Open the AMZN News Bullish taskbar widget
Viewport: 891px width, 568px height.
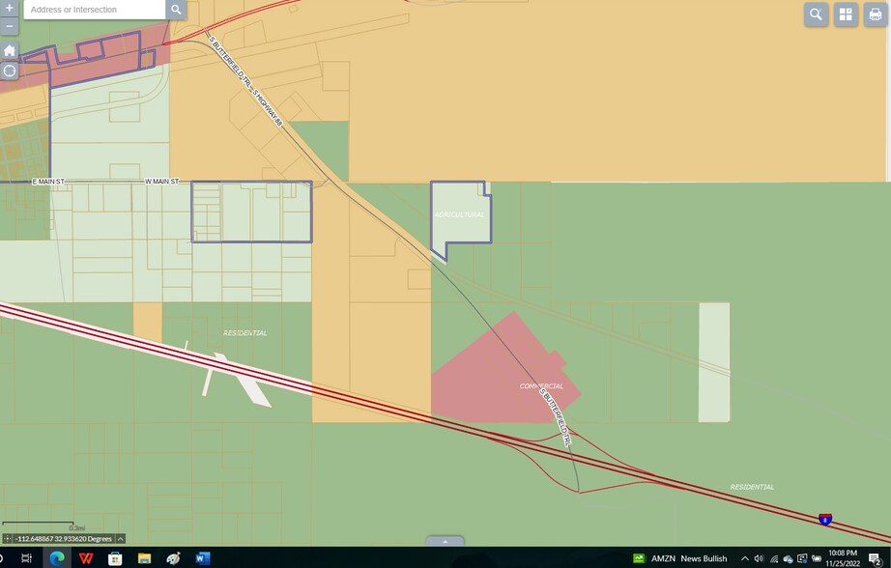677,558
